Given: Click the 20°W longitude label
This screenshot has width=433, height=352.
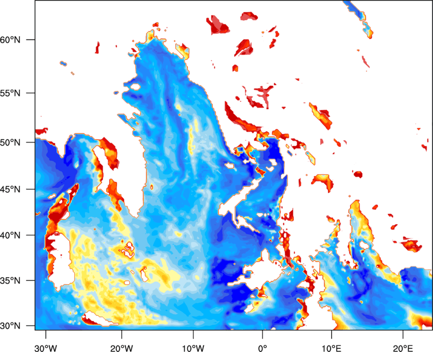Looking at the screenshot, I should pyautogui.click(x=121, y=348).
